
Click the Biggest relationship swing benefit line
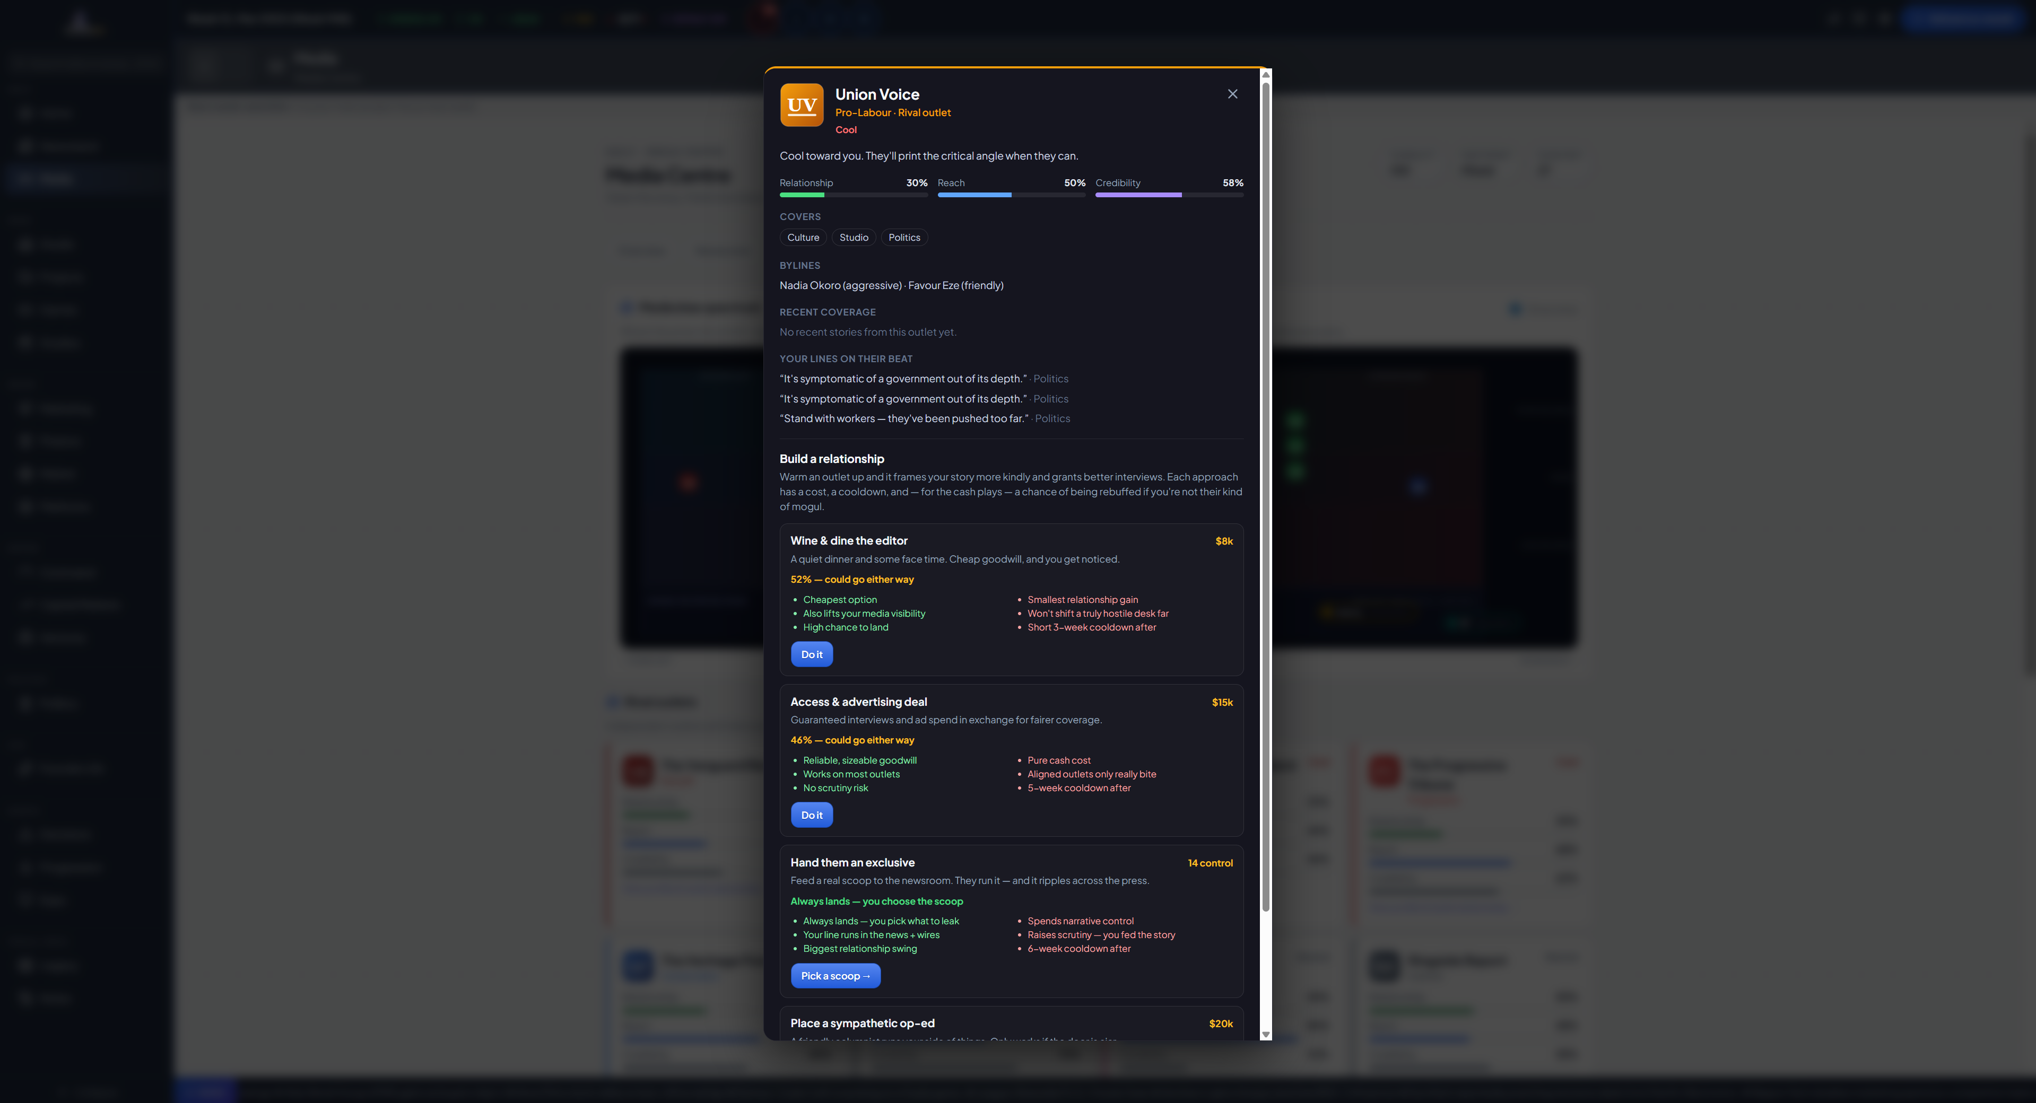[x=860, y=949]
